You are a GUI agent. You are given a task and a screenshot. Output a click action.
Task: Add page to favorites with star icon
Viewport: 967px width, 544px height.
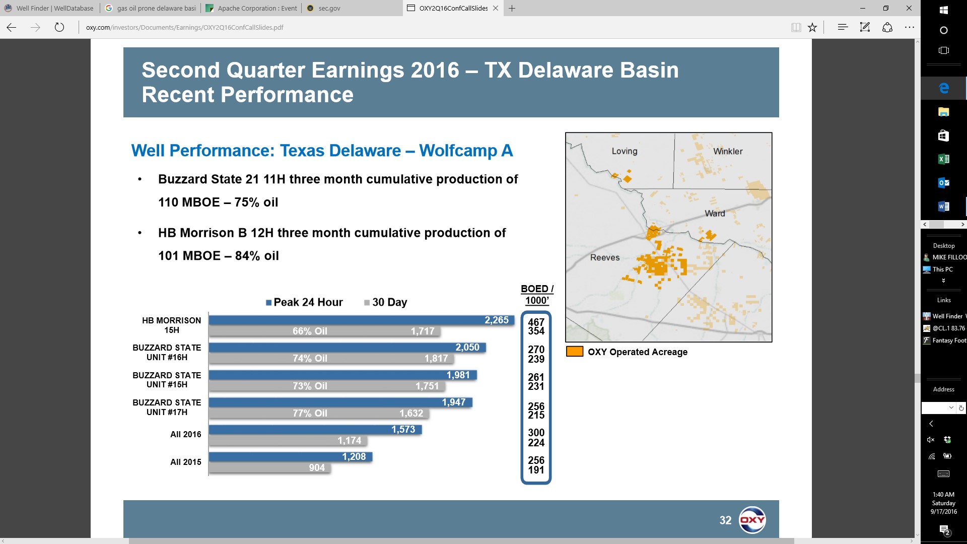(x=812, y=27)
